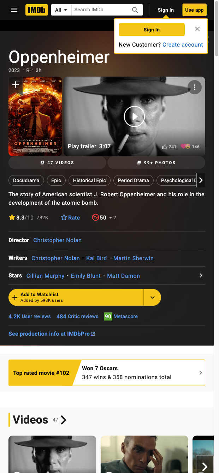The image size is (219, 473).
Task: Expand the watchlist options dropdown arrow
Action: click(153, 298)
